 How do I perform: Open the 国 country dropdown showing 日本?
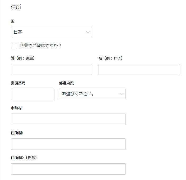[x=51, y=32]
